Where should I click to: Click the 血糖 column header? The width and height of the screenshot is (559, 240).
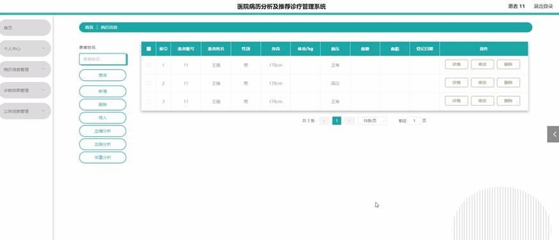pos(365,49)
